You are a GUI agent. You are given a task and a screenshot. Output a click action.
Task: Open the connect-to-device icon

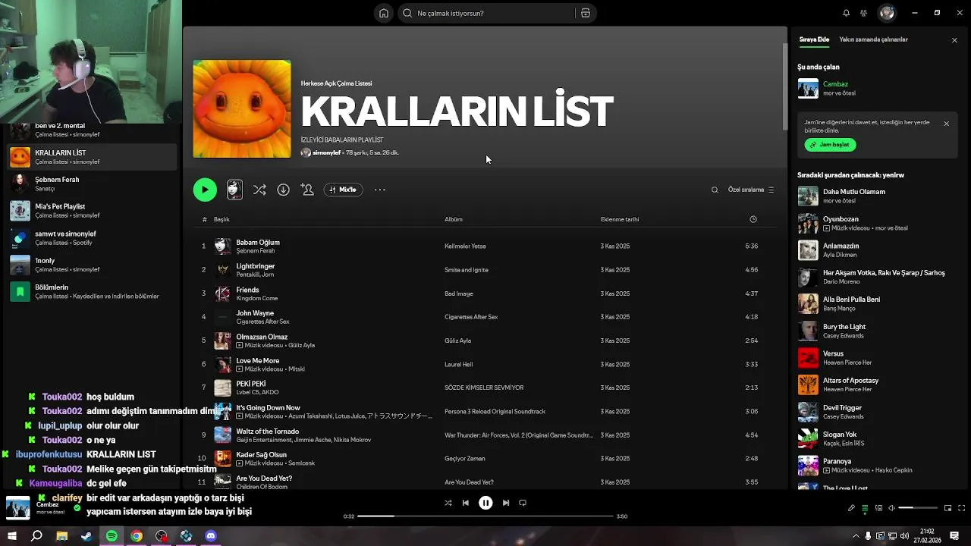(878, 508)
